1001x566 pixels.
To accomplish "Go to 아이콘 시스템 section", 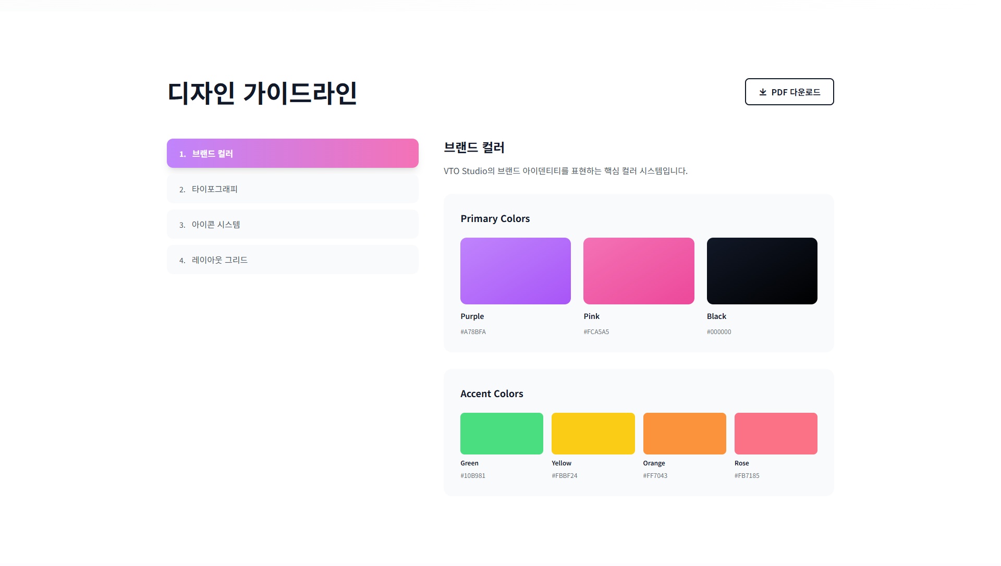I will (292, 224).
